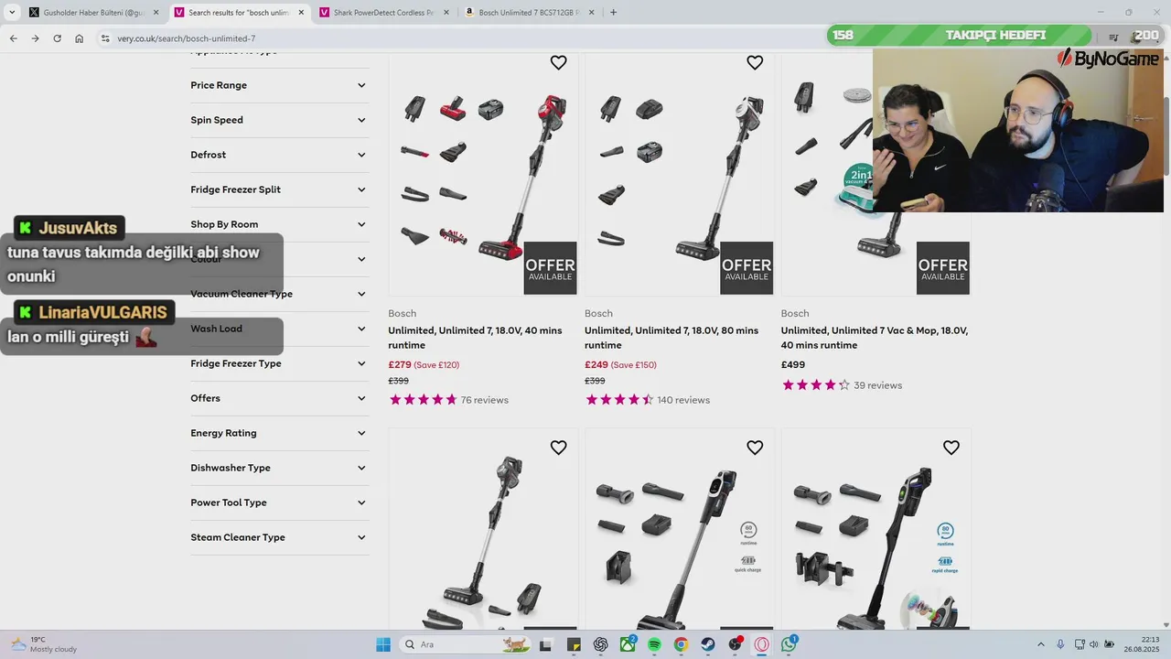Open Sticky Notes from the taskbar
This screenshot has width=1171, height=659.
pos(574,644)
